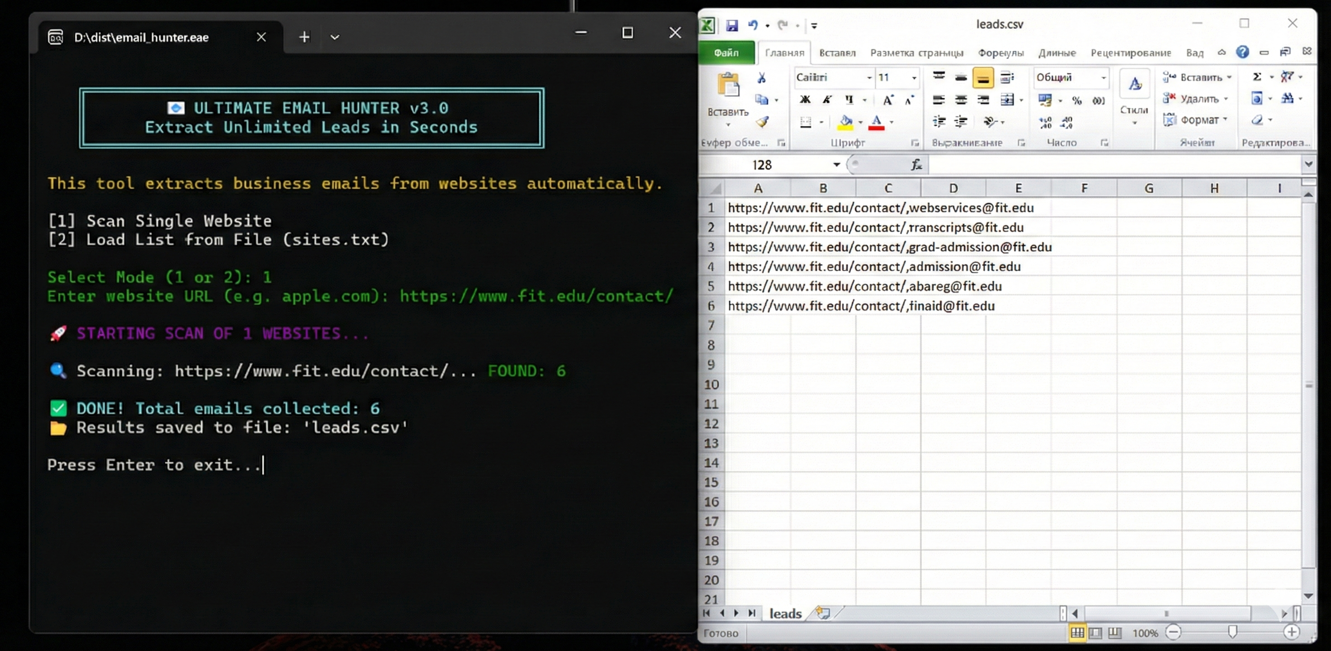Click cell A1 with webservices email

pyautogui.click(x=757, y=208)
